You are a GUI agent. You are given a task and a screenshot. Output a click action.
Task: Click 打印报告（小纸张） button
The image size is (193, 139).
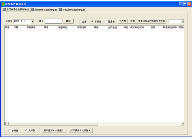53,131
